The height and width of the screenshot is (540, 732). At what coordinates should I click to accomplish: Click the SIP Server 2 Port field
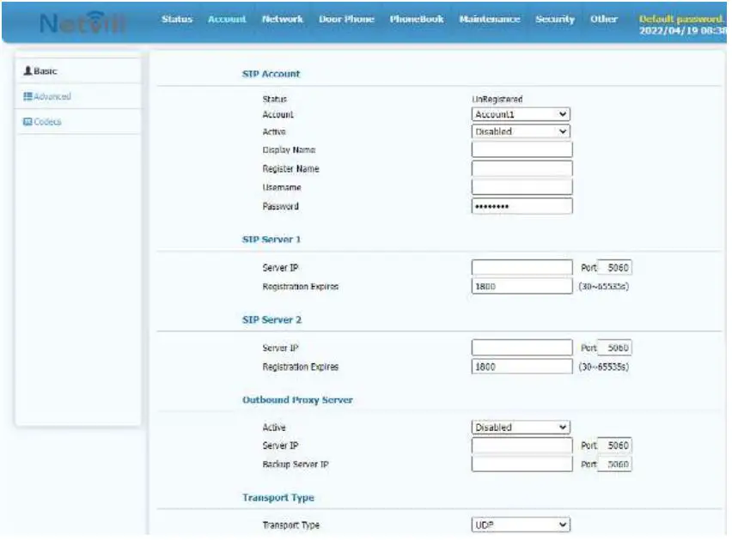(615, 348)
